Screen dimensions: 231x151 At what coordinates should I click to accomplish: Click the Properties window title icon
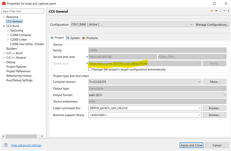(3, 3)
